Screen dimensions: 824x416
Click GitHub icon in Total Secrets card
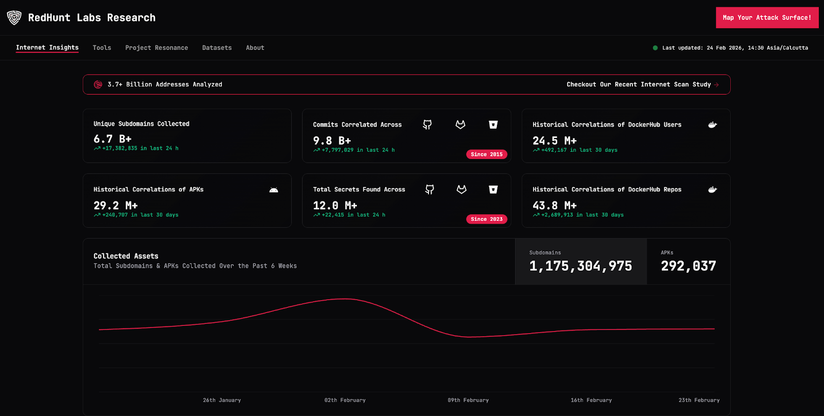coord(430,189)
